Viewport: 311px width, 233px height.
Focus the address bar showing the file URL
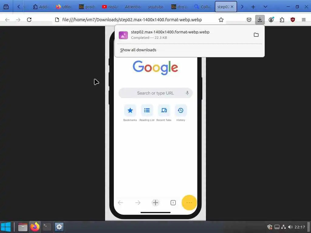click(x=132, y=20)
